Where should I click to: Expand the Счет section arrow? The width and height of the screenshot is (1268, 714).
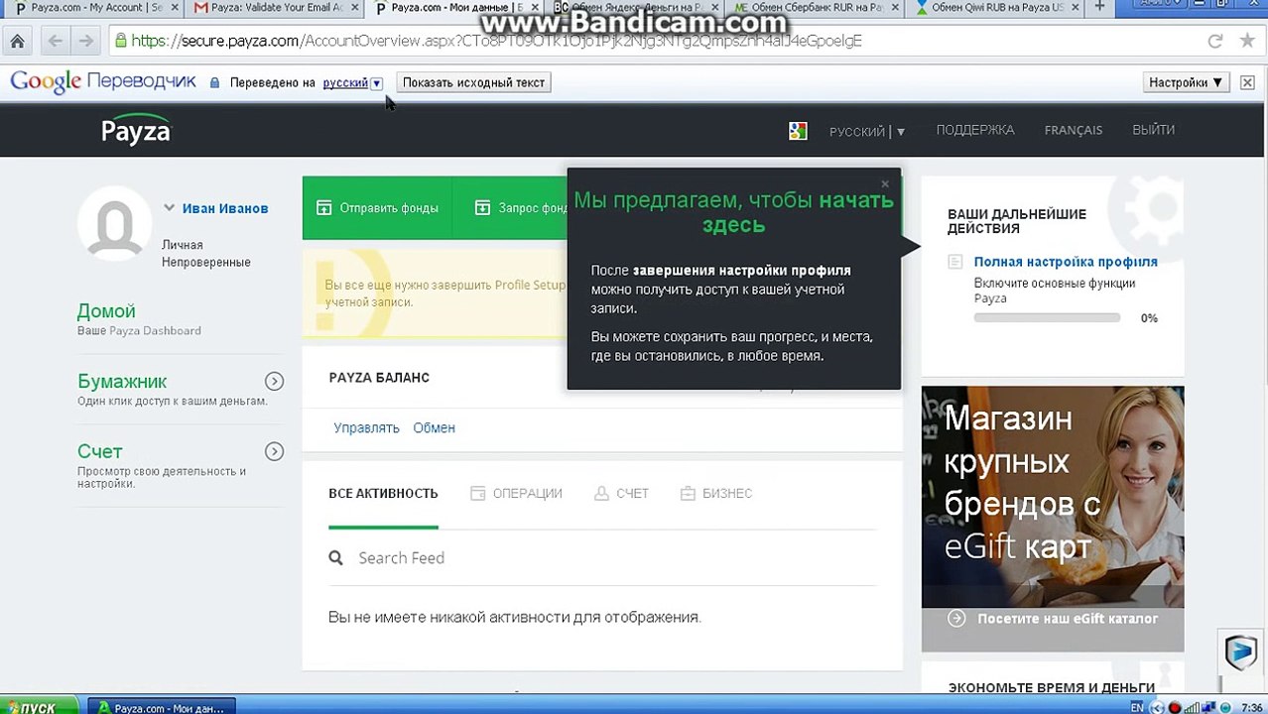(275, 452)
